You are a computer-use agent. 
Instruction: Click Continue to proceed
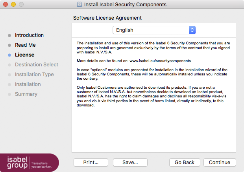(x=220, y=162)
